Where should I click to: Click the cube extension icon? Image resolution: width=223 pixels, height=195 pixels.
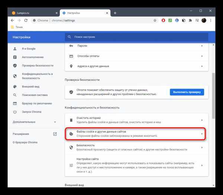tap(184, 20)
